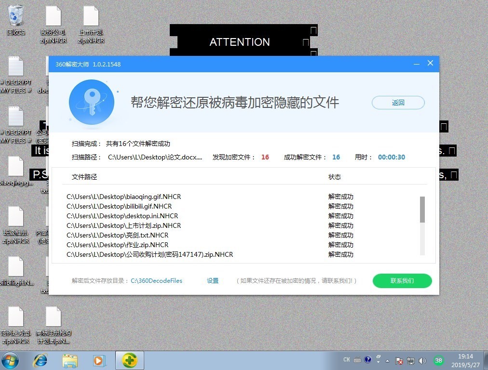Image resolution: width=488 pixels, height=370 pixels.
Task: Click the biaoqing.gif.NHCR path in the list
Action: (123, 197)
